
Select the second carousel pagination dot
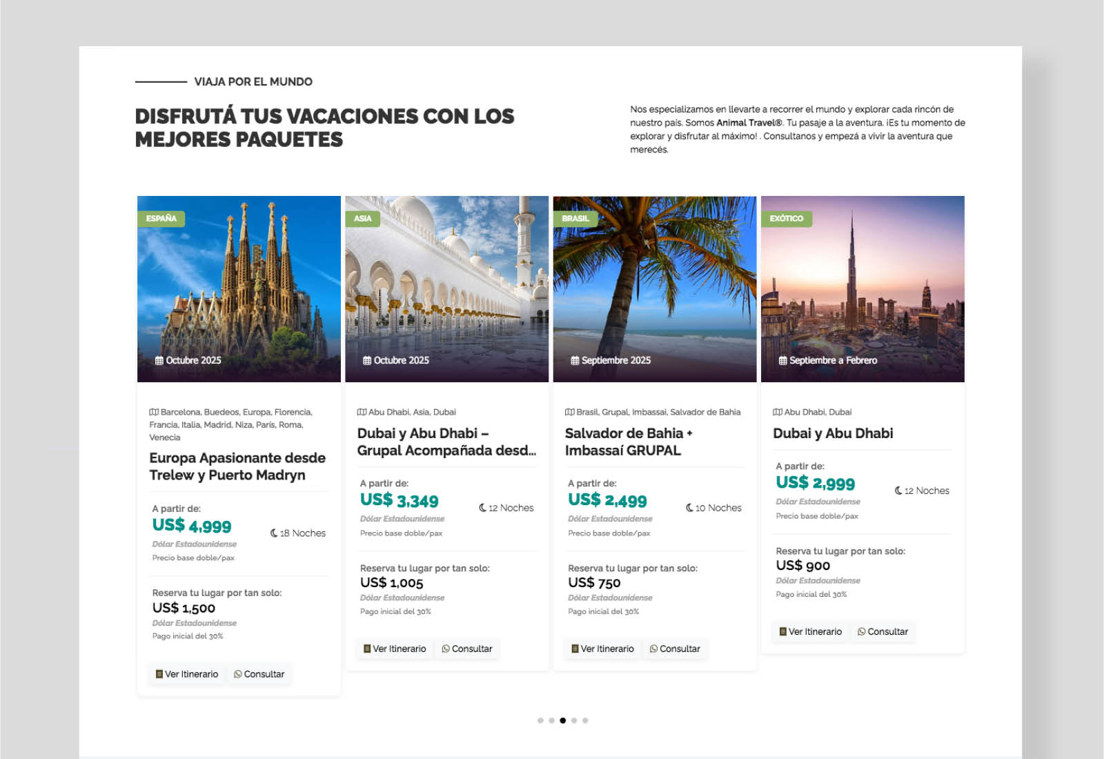pyautogui.click(x=551, y=720)
